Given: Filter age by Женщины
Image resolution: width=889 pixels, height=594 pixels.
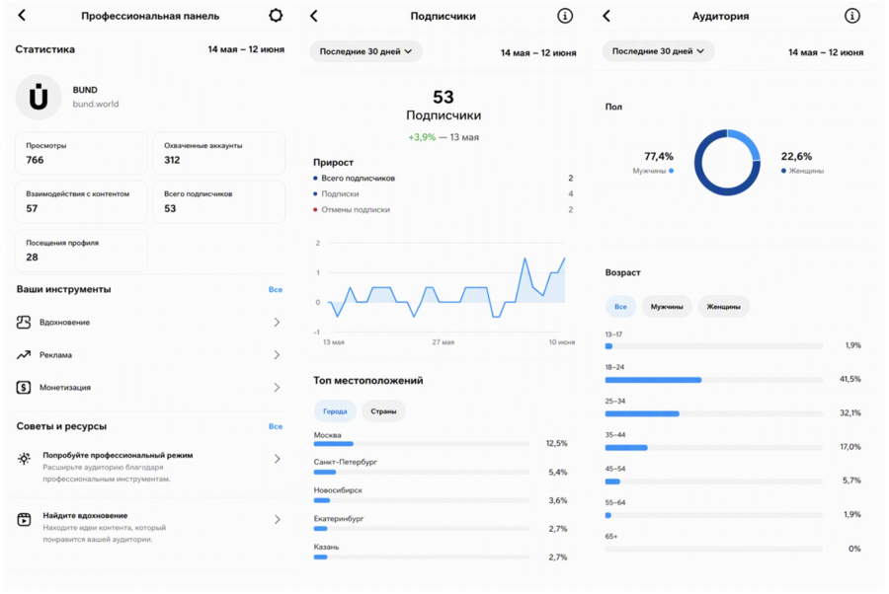Looking at the screenshot, I should click(723, 306).
